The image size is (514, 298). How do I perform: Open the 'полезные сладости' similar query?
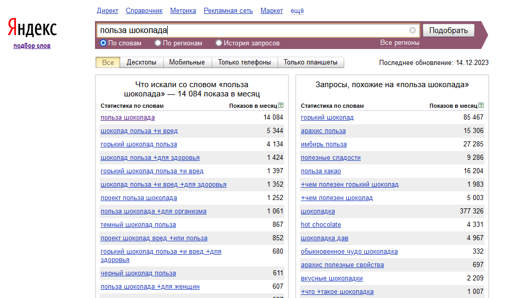[x=331, y=158]
